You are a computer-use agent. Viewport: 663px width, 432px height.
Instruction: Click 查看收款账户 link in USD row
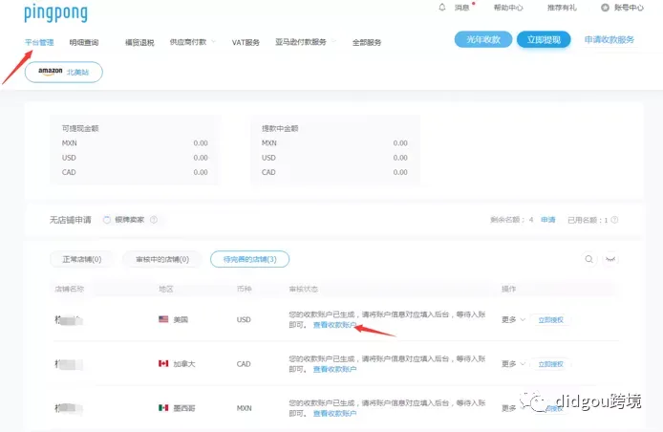pos(334,325)
